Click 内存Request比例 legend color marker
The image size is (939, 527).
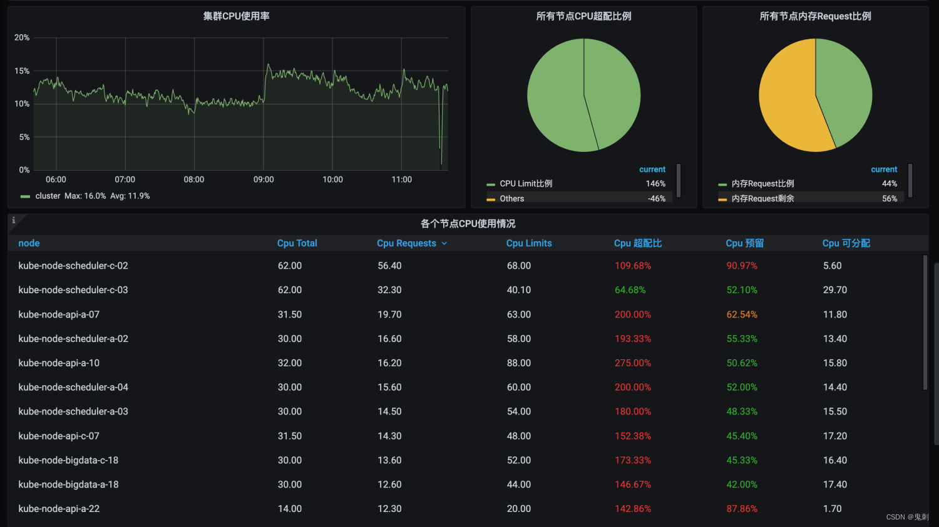722,184
